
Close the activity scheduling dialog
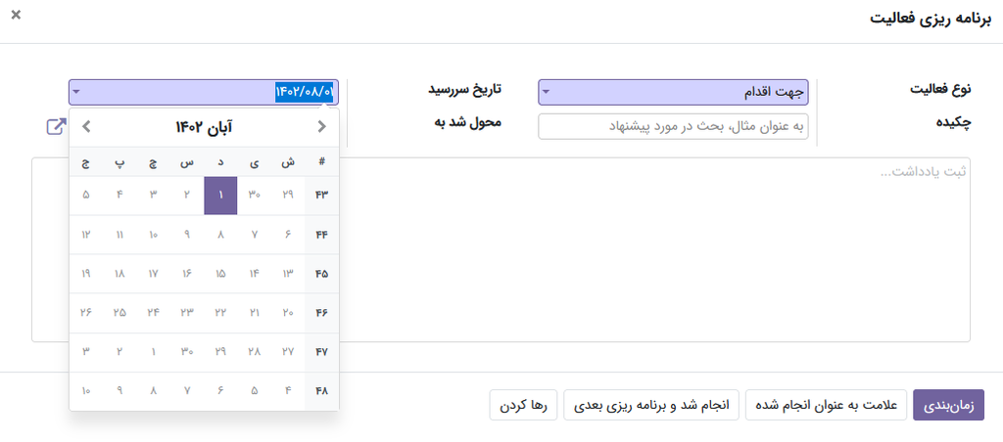tap(16, 15)
